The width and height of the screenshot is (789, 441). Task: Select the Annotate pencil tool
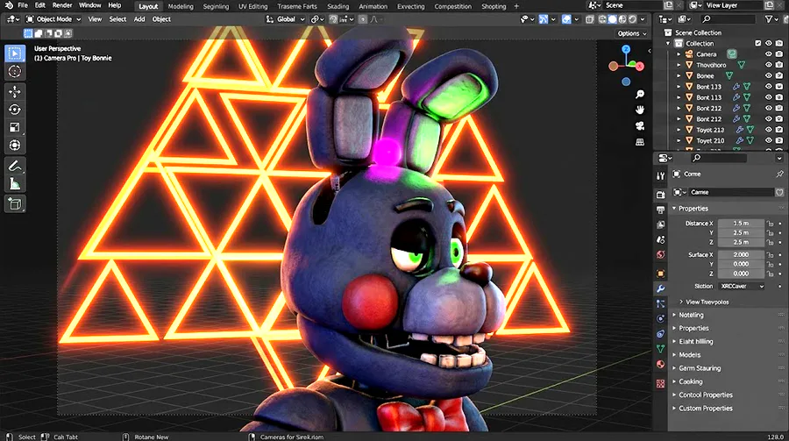tap(15, 166)
